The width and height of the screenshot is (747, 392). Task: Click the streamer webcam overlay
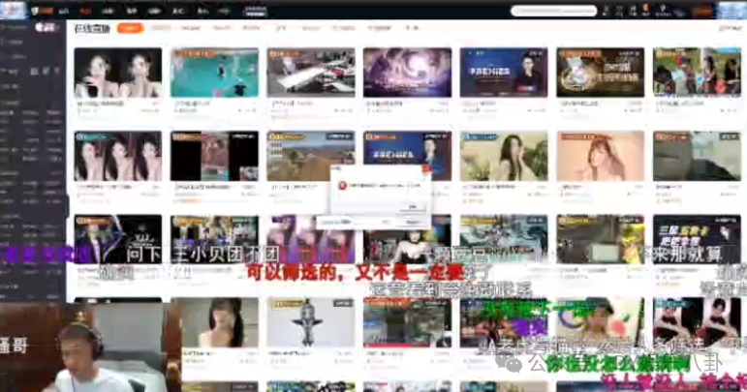pos(90,347)
